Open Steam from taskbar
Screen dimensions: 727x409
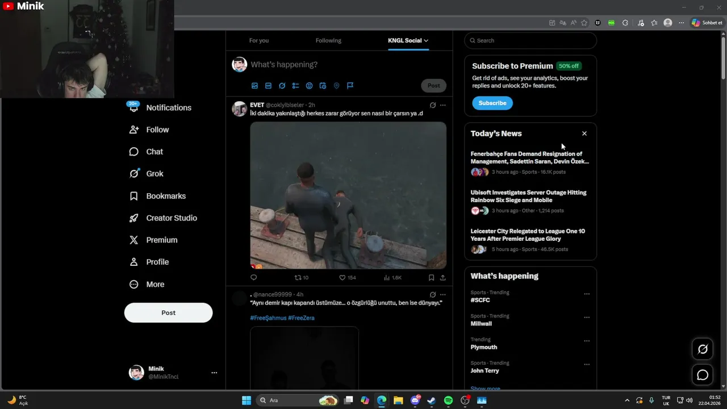pos(432,400)
